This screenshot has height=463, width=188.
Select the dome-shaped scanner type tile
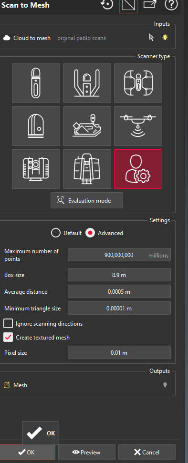click(x=36, y=126)
